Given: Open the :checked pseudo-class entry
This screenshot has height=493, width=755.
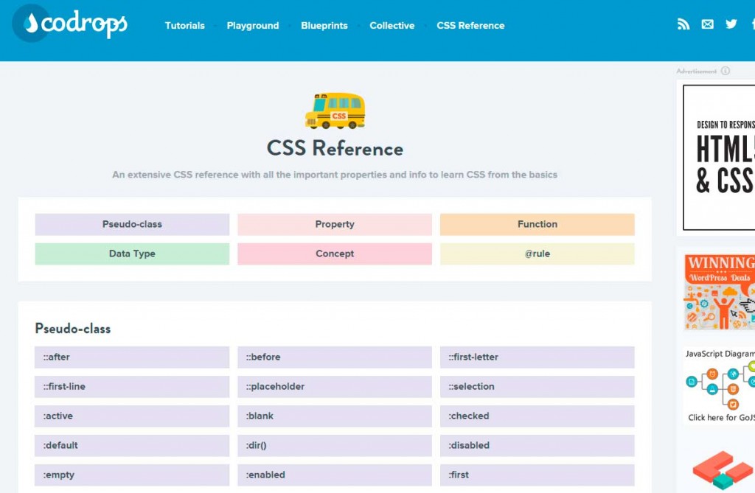Looking at the screenshot, I should point(537,416).
